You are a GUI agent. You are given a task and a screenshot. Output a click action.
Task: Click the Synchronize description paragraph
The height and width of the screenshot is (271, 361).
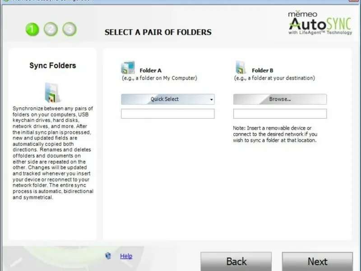(x=53, y=153)
